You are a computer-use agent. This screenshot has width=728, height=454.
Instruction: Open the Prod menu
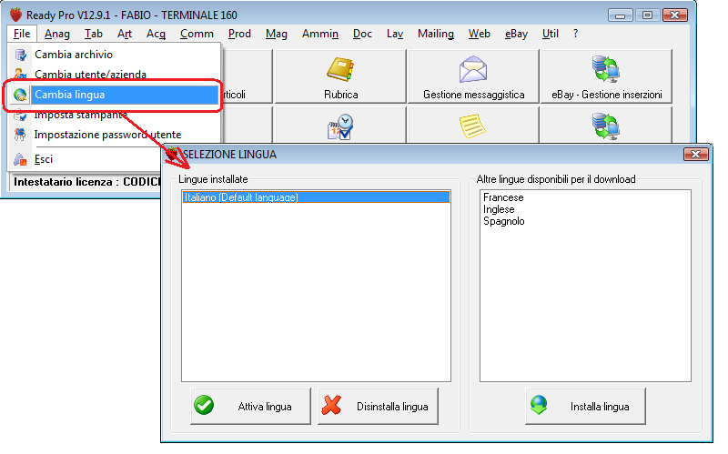(239, 34)
